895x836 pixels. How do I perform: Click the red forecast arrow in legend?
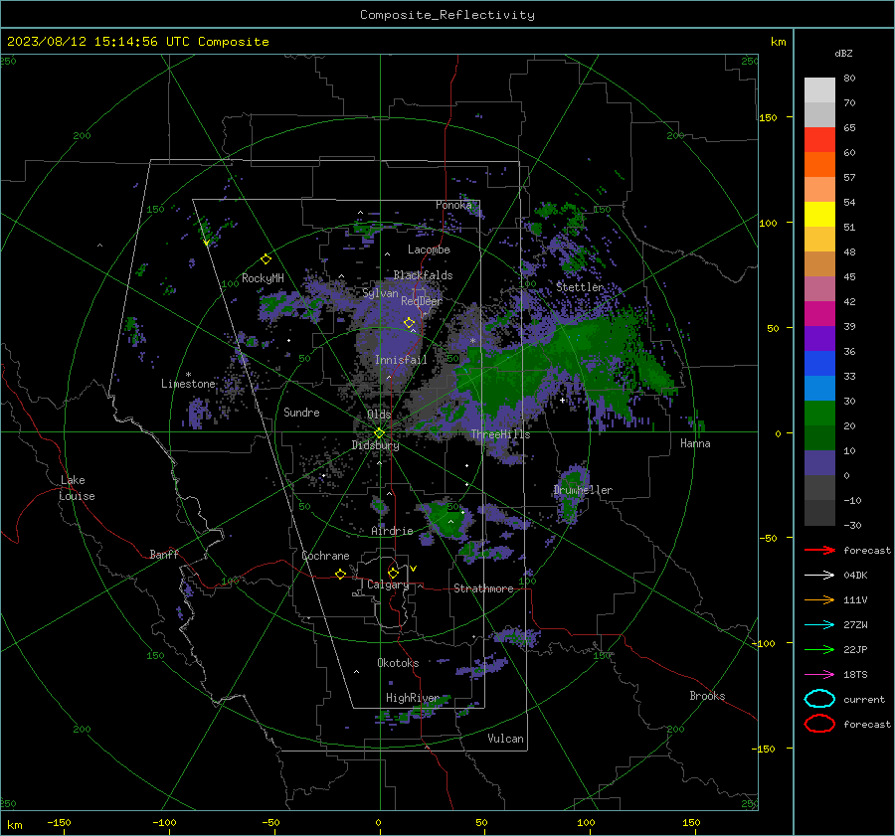(819, 550)
